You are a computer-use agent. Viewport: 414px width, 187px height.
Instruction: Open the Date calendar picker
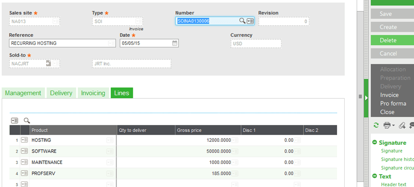(175, 43)
